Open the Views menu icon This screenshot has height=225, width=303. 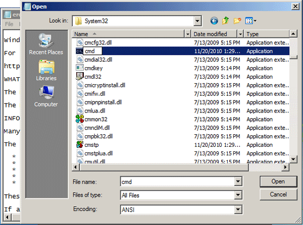[250, 21]
